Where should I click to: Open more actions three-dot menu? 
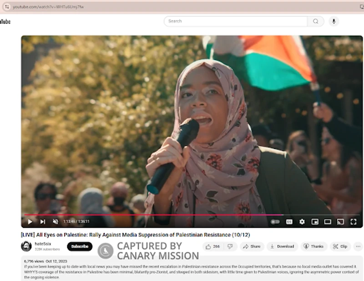358,246
